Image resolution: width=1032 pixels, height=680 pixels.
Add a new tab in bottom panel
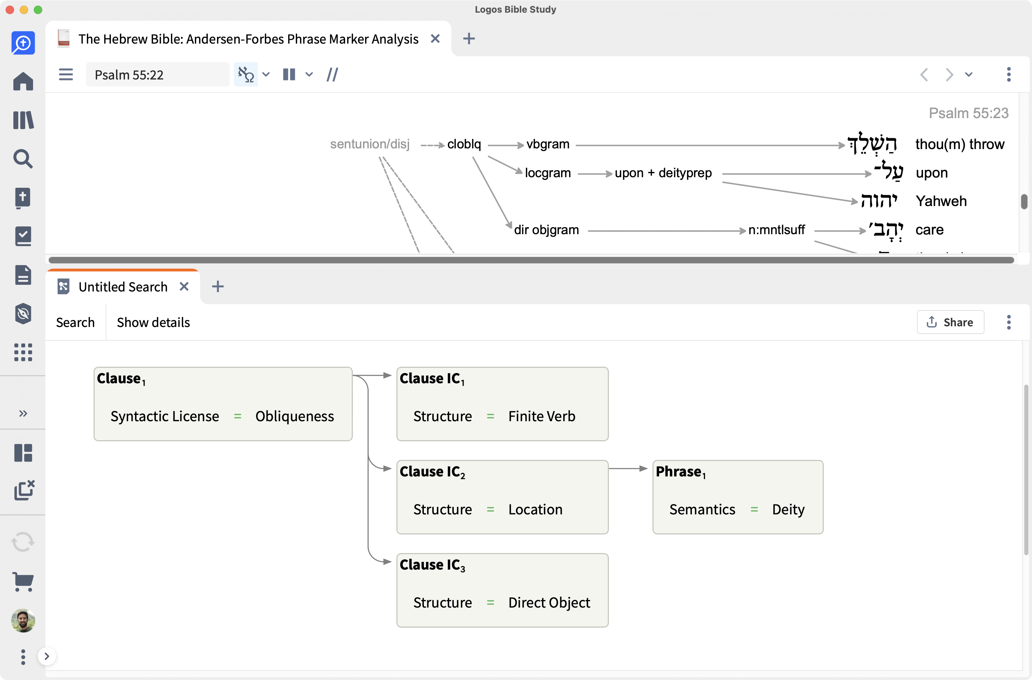tap(218, 287)
